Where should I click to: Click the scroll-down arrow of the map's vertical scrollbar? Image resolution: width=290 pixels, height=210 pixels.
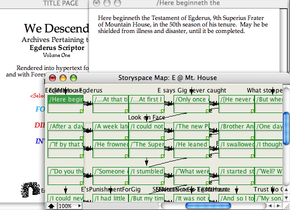coord(286,197)
